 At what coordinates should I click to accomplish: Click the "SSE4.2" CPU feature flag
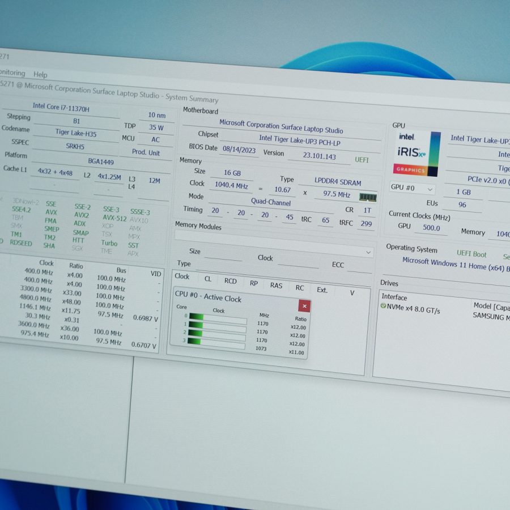(x=21, y=210)
